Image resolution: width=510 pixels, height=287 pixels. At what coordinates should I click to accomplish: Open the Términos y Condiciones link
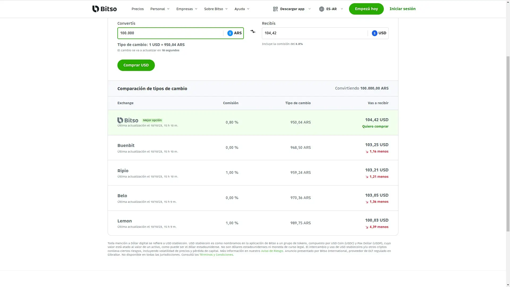pyautogui.click(x=216, y=255)
